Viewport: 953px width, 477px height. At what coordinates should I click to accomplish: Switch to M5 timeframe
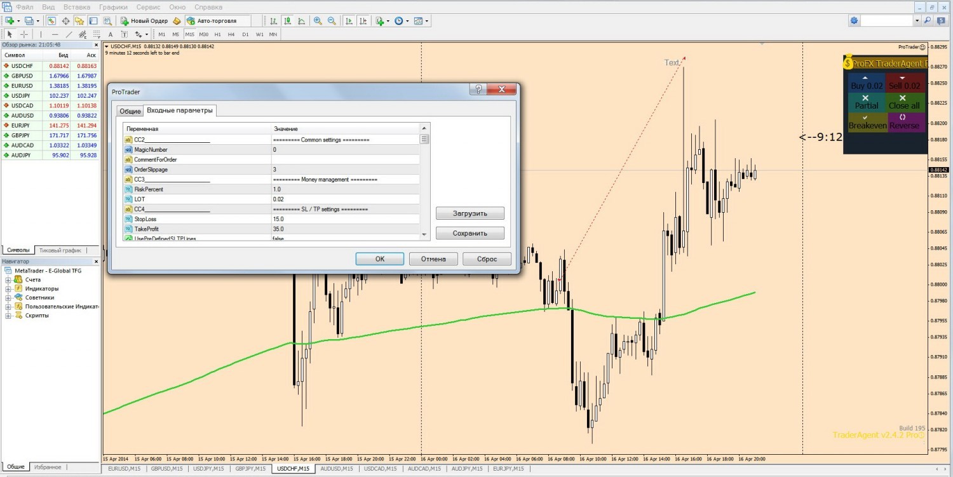pyautogui.click(x=175, y=34)
